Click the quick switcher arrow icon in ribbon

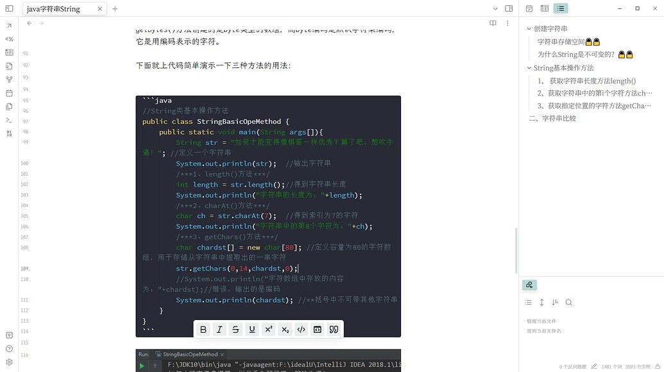coord(9,26)
